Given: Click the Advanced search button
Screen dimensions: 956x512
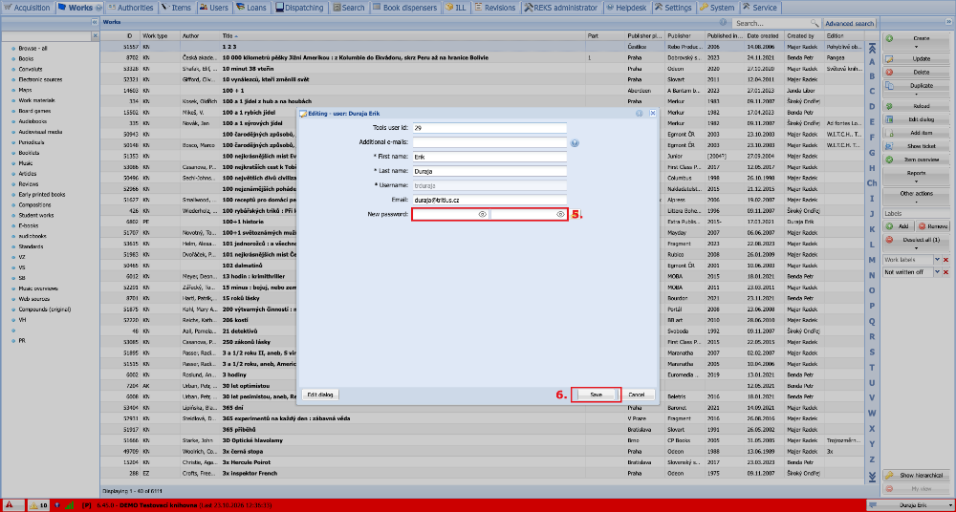Looking at the screenshot, I should point(849,23).
